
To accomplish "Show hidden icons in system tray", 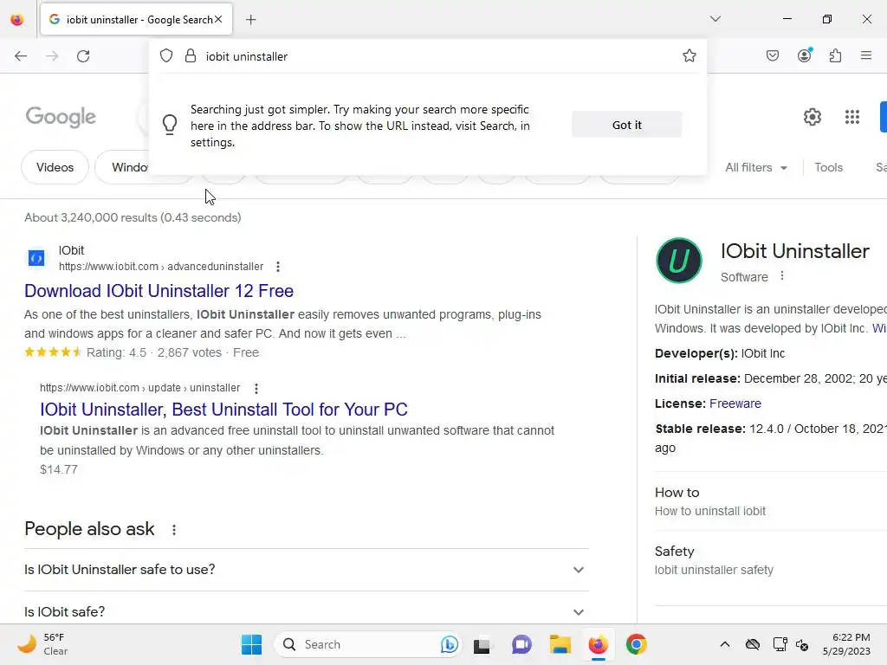I will [725, 644].
